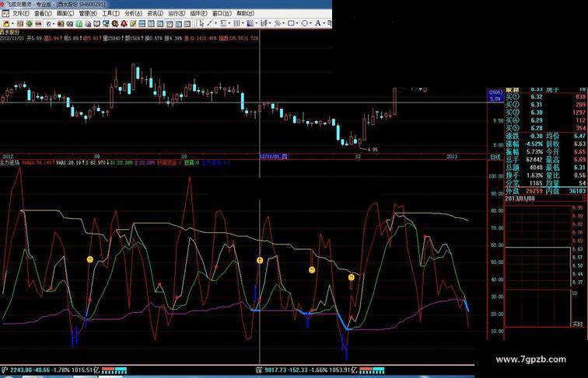Open the 查看(V) menu
This screenshot has width=588, height=378.
coord(43,13)
